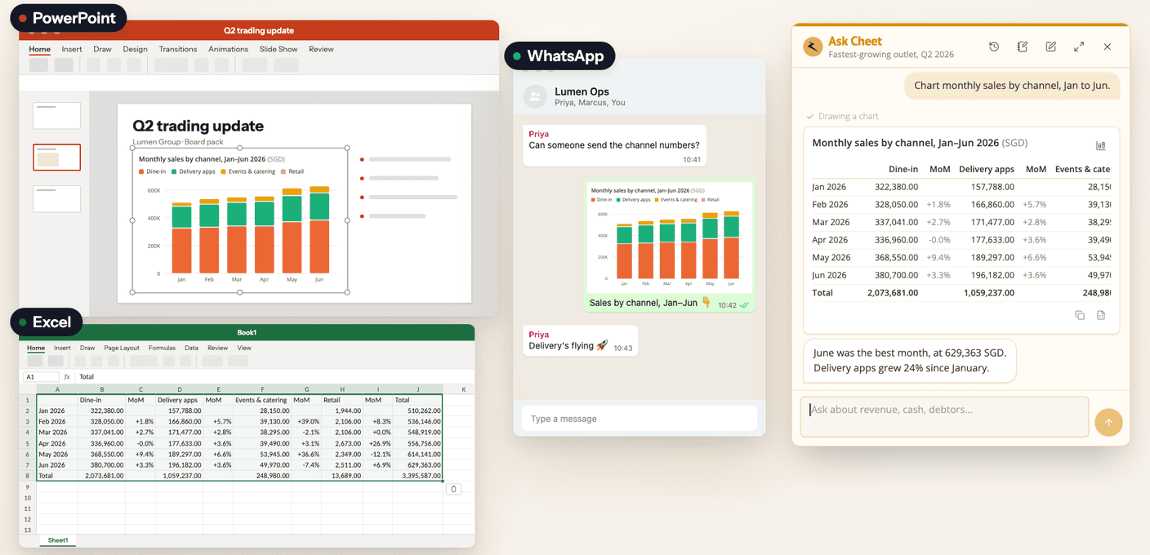Click the Ask Cheet logo avatar
This screenshot has height=555, width=1150.
(x=813, y=47)
